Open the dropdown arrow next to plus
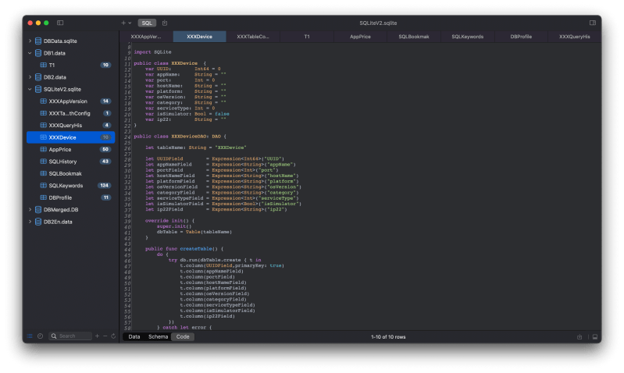 [130, 23]
